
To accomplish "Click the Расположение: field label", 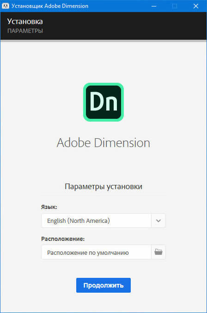I will point(63,239).
